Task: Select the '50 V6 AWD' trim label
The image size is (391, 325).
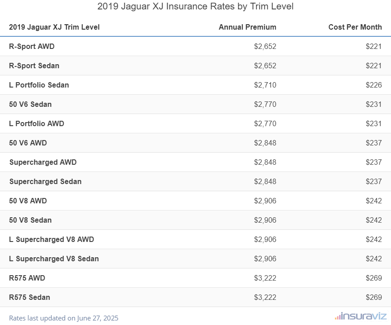Action: [x=28, y=143]
